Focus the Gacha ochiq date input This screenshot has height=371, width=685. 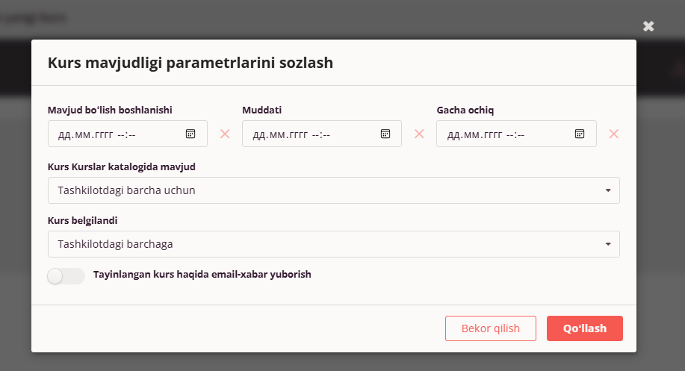point(516,134)
